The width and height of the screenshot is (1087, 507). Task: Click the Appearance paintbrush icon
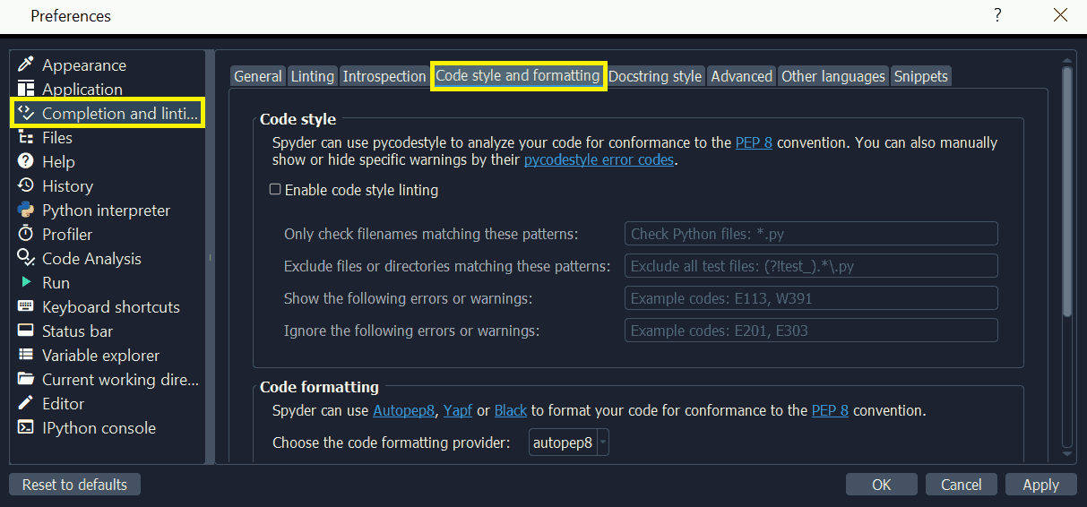coord(26,64)
